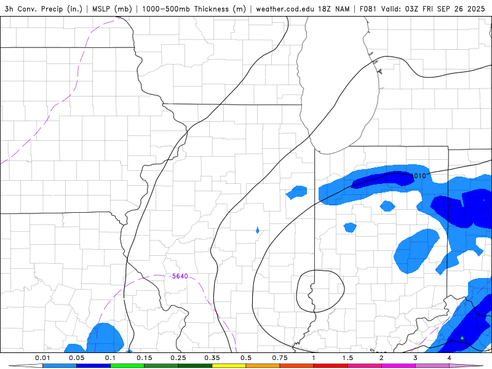The width and height of the screenshot is (492, 369).
Task: Select the magenta 2–3 legend swatch
Action: 399,366
